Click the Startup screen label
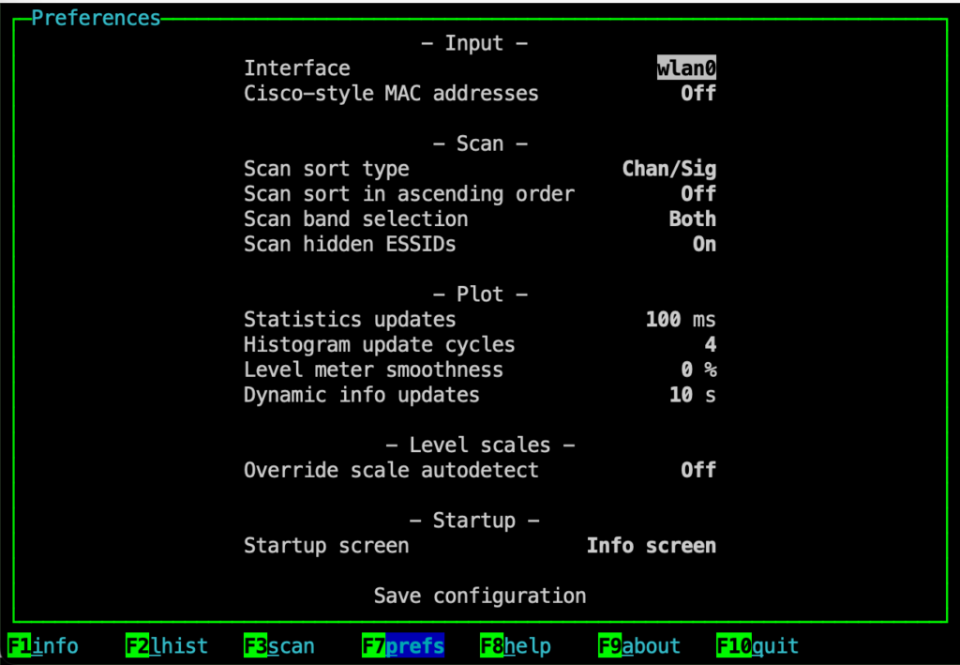The height and width of the screenshot is (665, 960). click(x=326, y=545)
